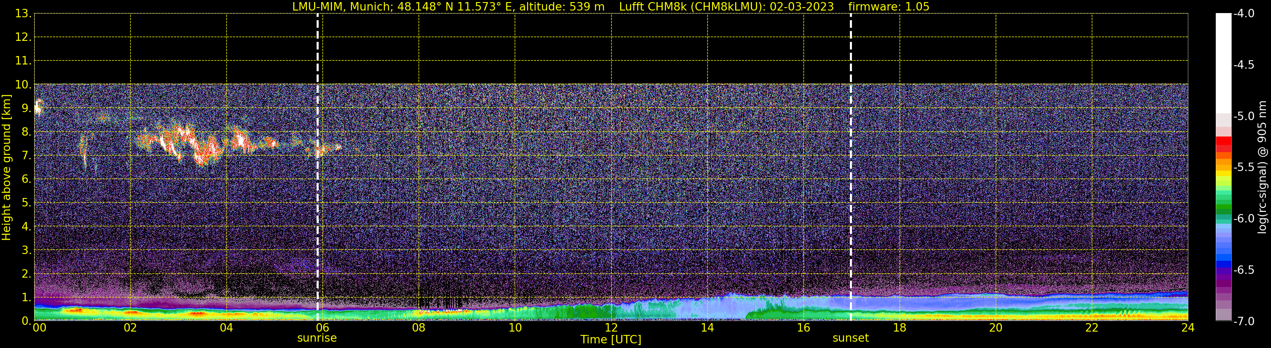This screenshot has height=348, width=1271.
Task: Select the '5.' height axis tick label
Action: 26,203
